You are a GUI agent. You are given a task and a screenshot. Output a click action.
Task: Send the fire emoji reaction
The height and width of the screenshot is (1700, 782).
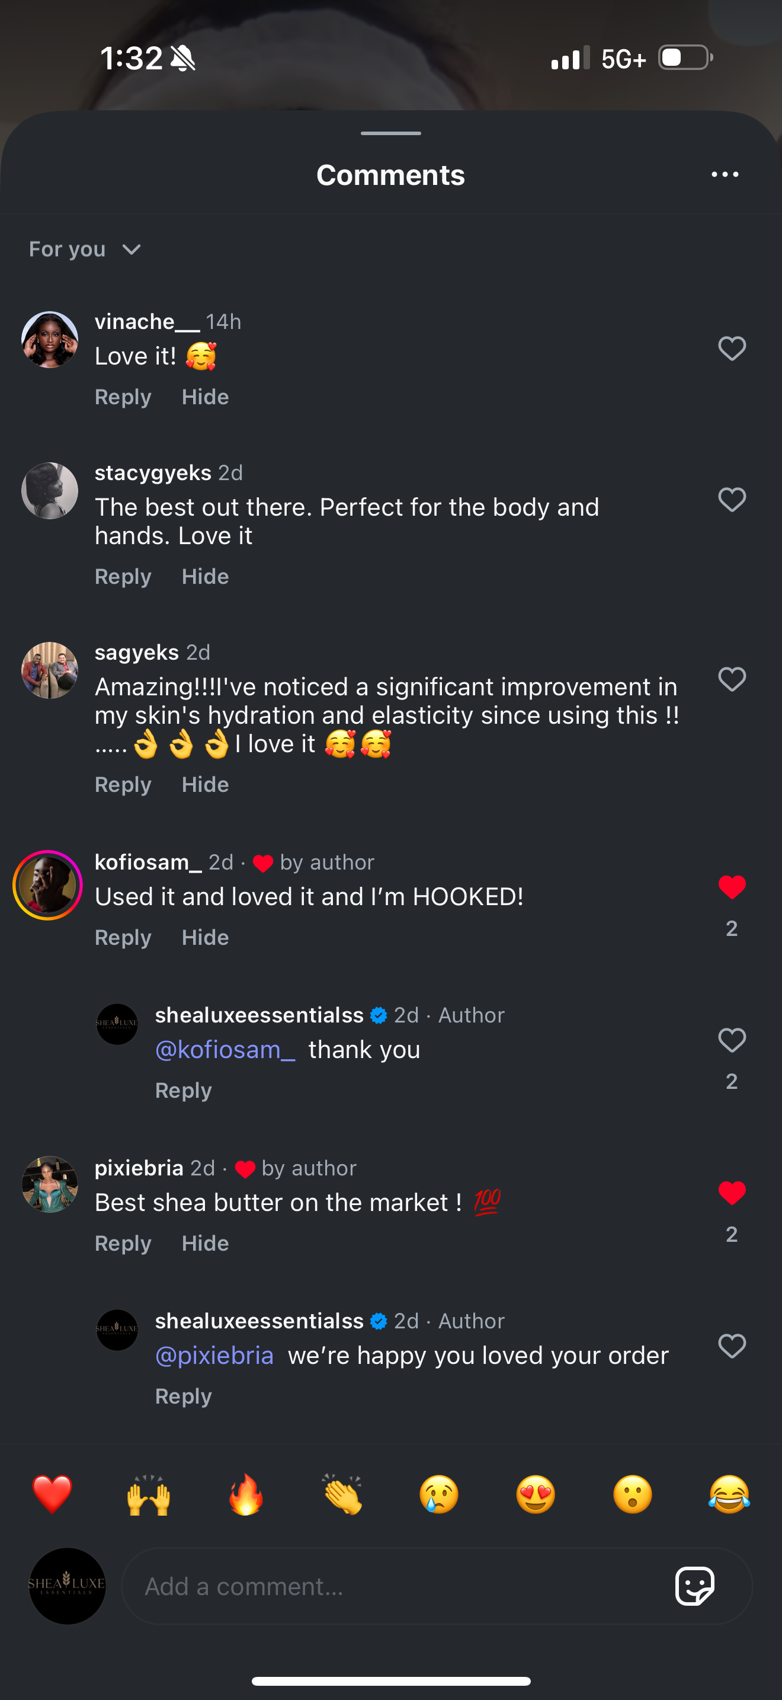245,1495
